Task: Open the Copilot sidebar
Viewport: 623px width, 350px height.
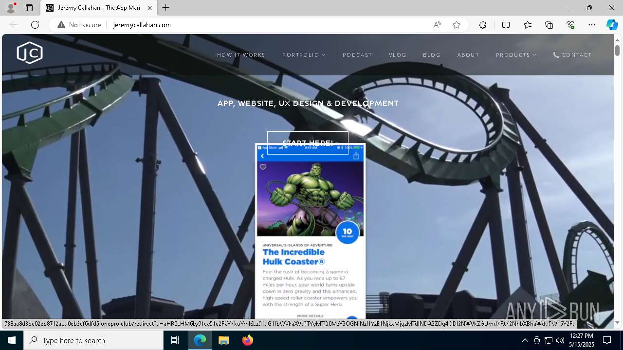Action: (612, 25)
